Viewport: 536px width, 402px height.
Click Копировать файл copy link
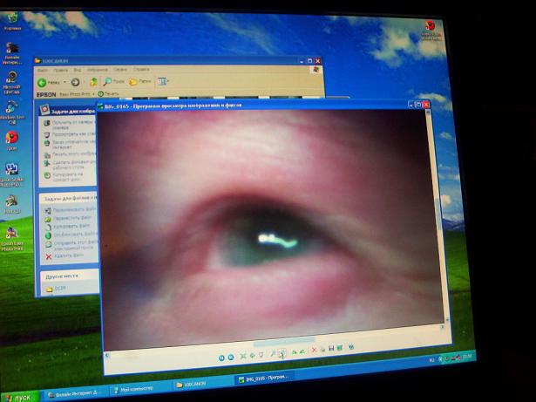[x=67, y=227]
